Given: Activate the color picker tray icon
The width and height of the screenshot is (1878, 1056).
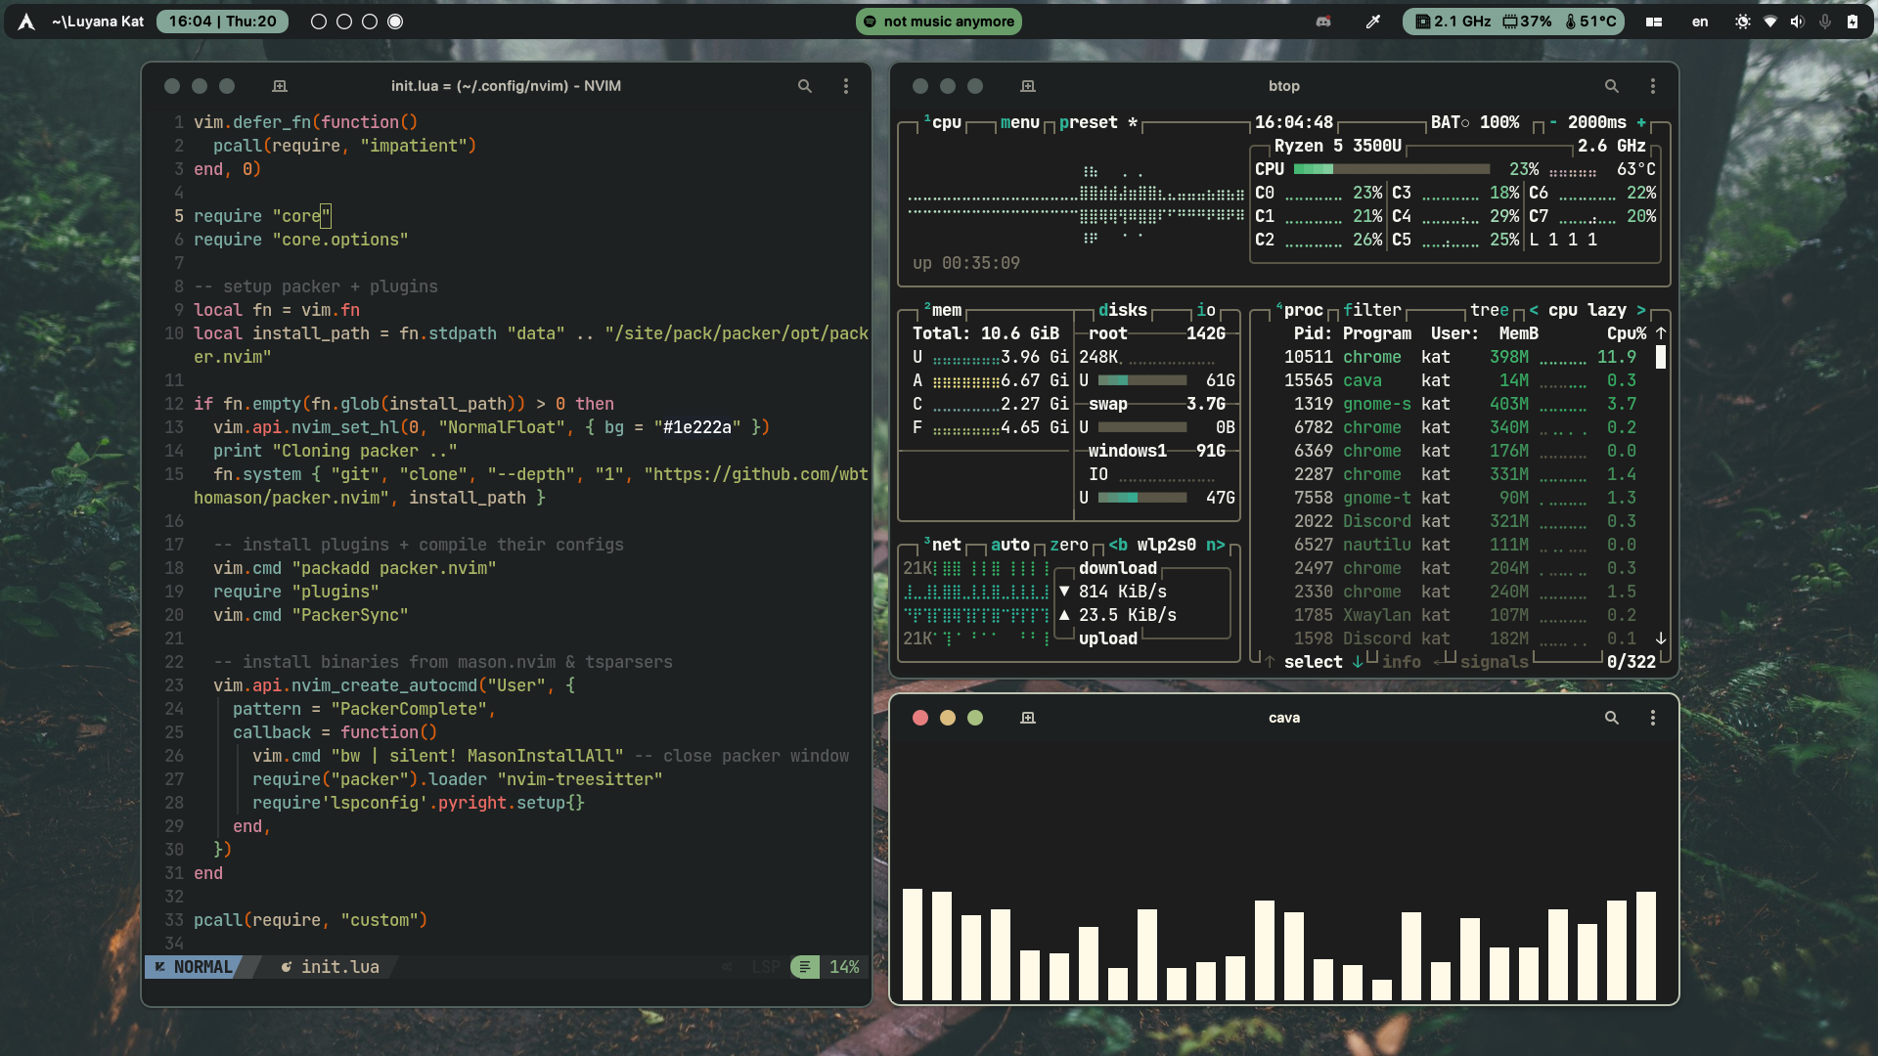Looking at the screenshot, I should click(1373, 22).
